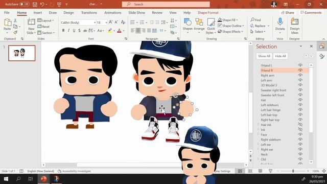Open Design Ideas pane

click(x=295, y=26)
